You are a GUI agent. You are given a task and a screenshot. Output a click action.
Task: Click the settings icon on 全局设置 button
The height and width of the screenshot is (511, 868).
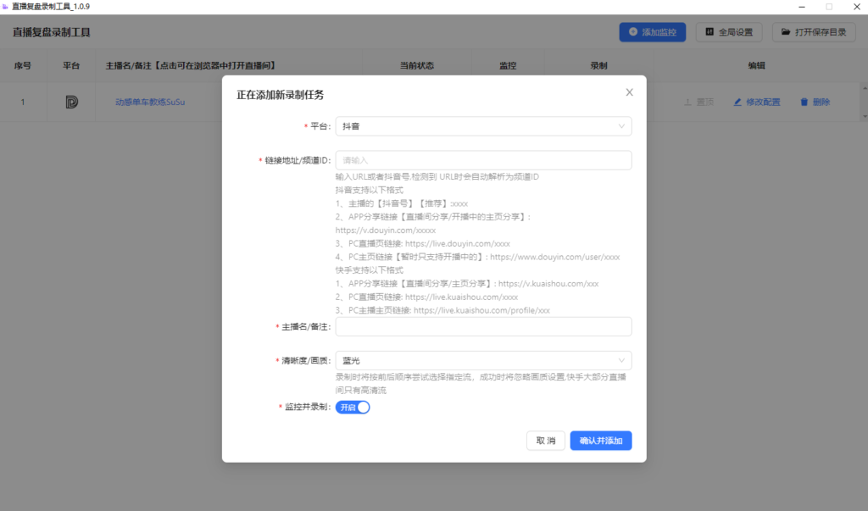708,31
